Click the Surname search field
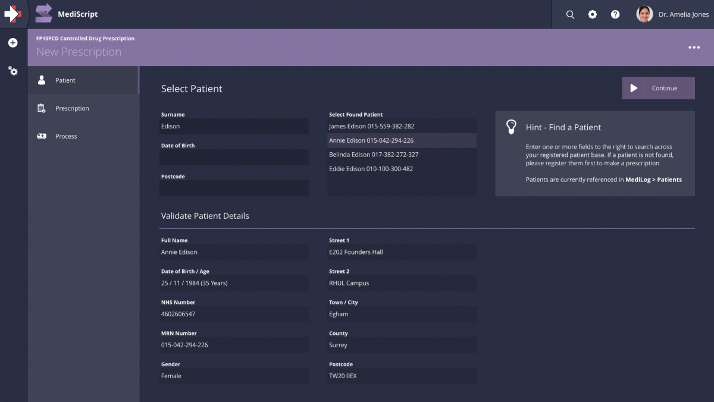 (234, 126)
